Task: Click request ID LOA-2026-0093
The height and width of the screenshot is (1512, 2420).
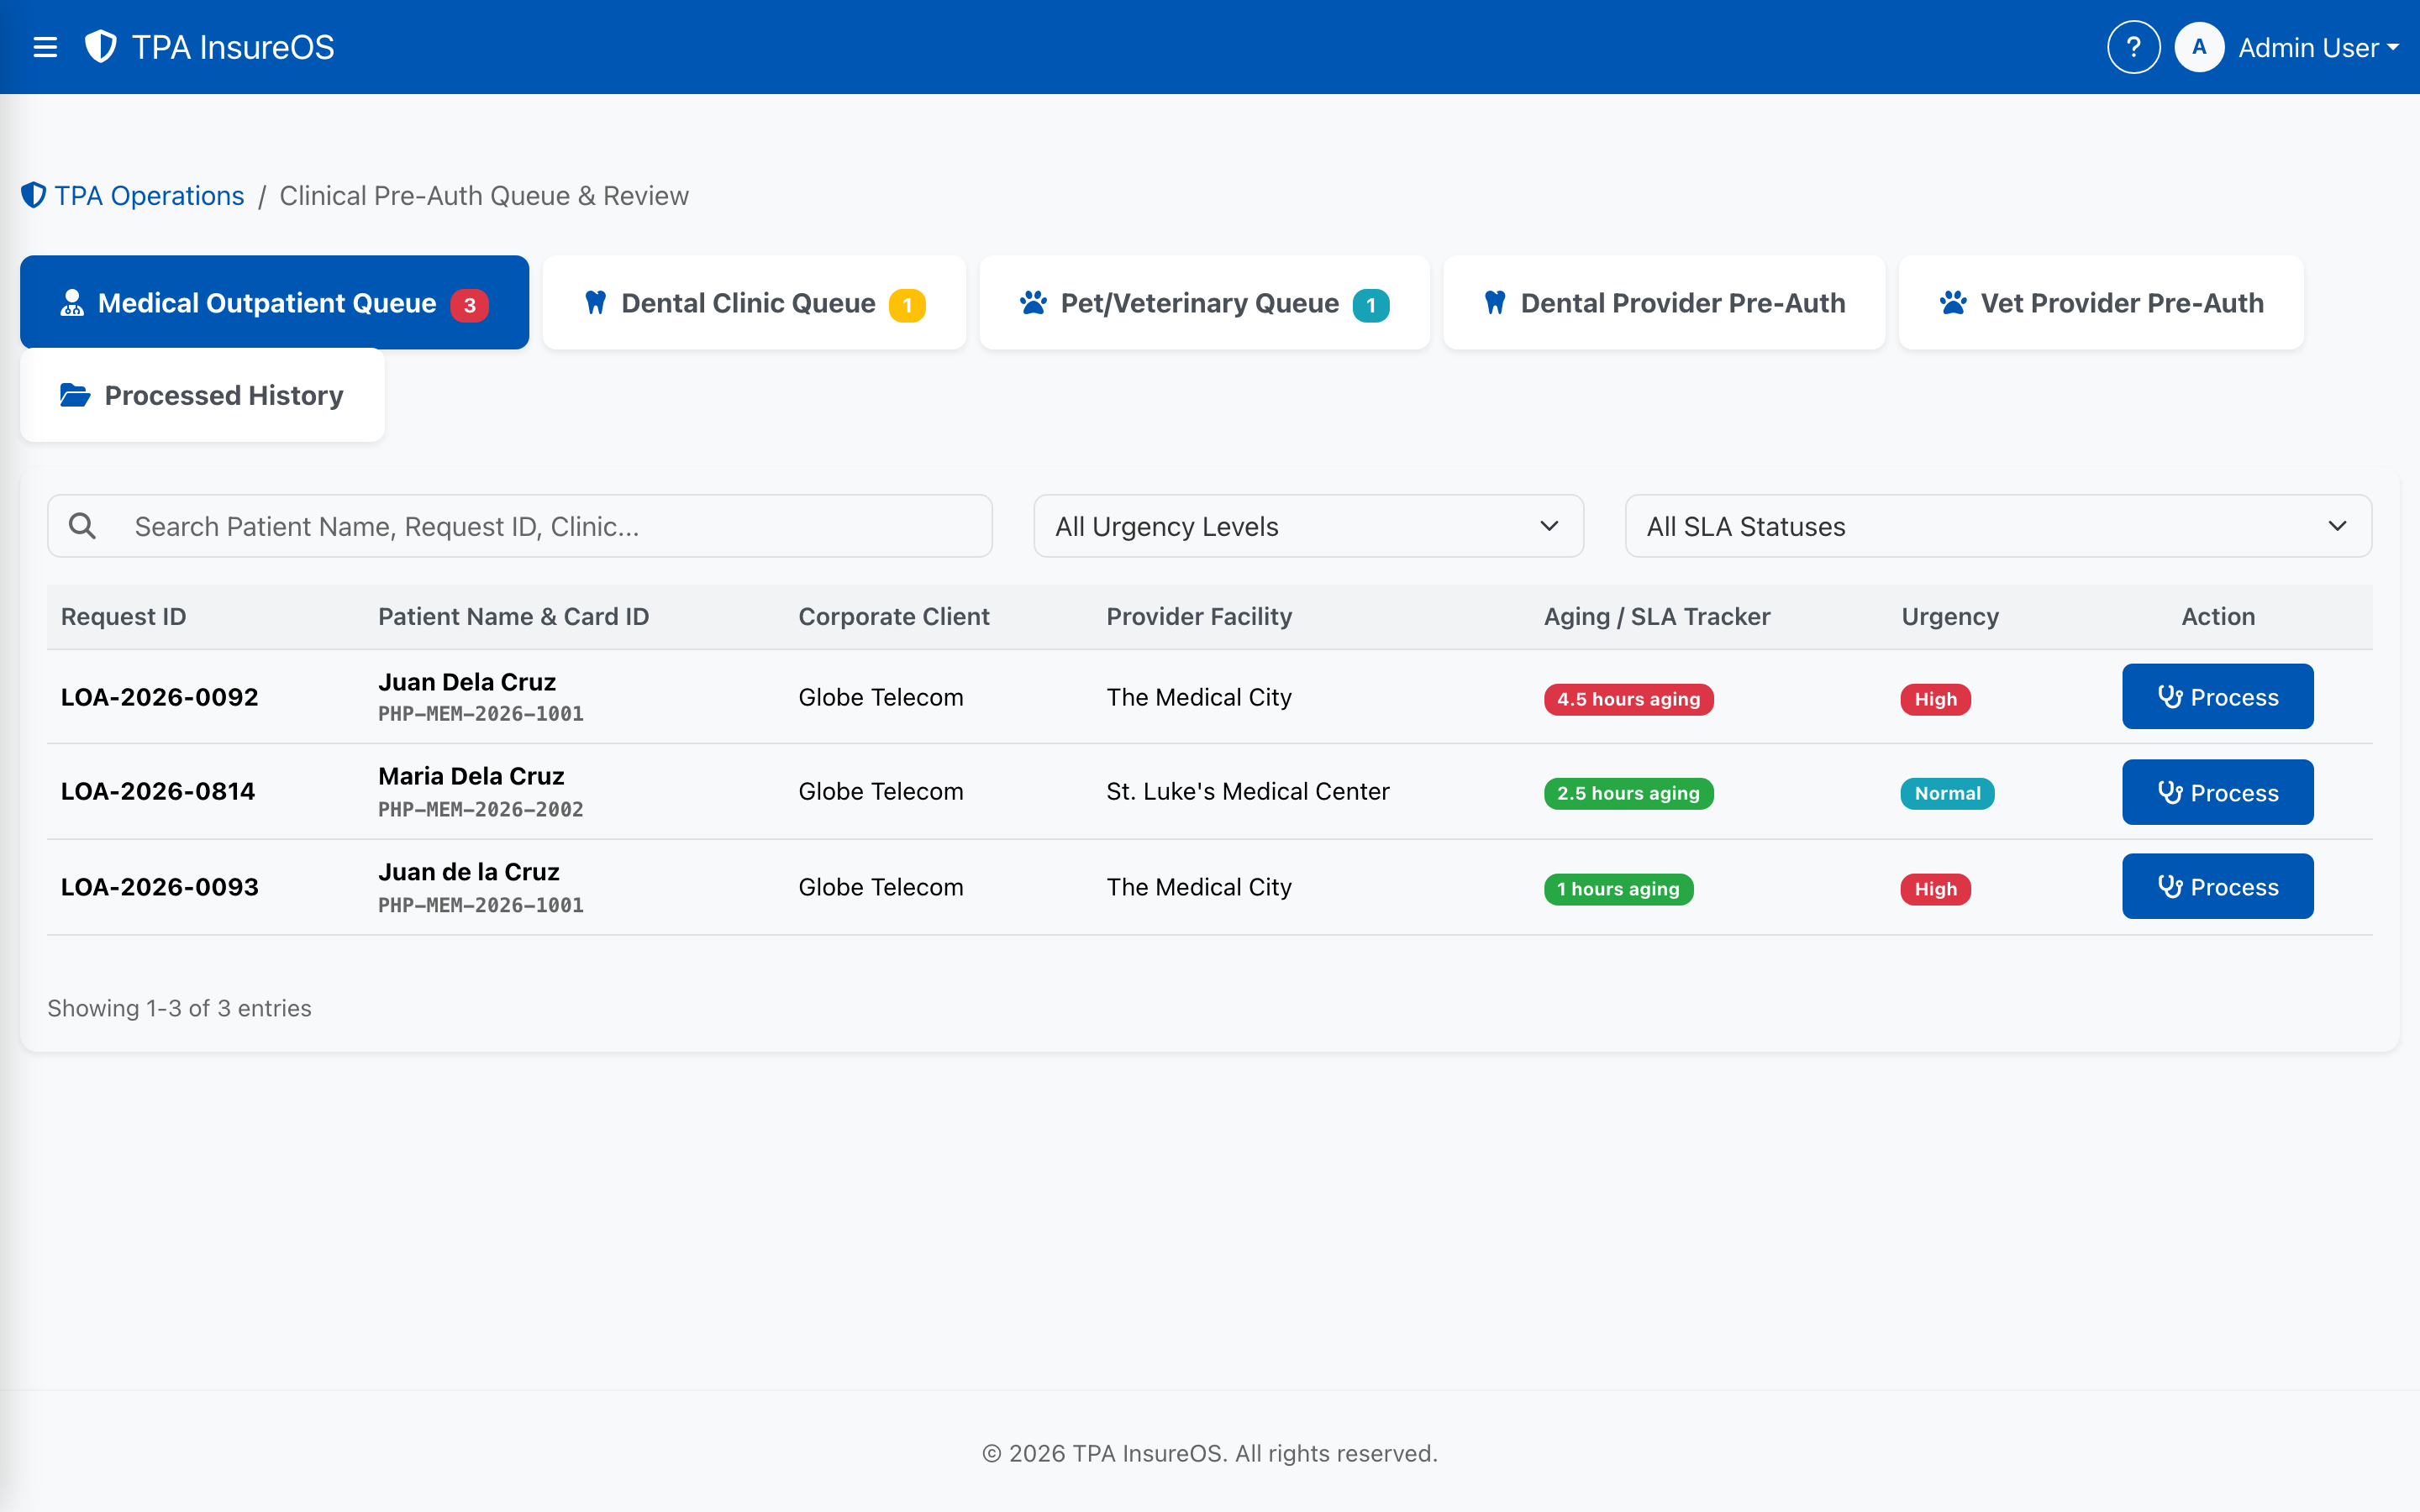Action: (x=159, y=886)
